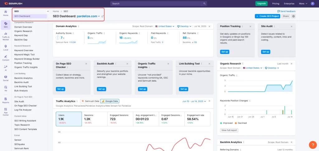Click Ref. Domains value 88
319x151 pixels.
point(185,38)
